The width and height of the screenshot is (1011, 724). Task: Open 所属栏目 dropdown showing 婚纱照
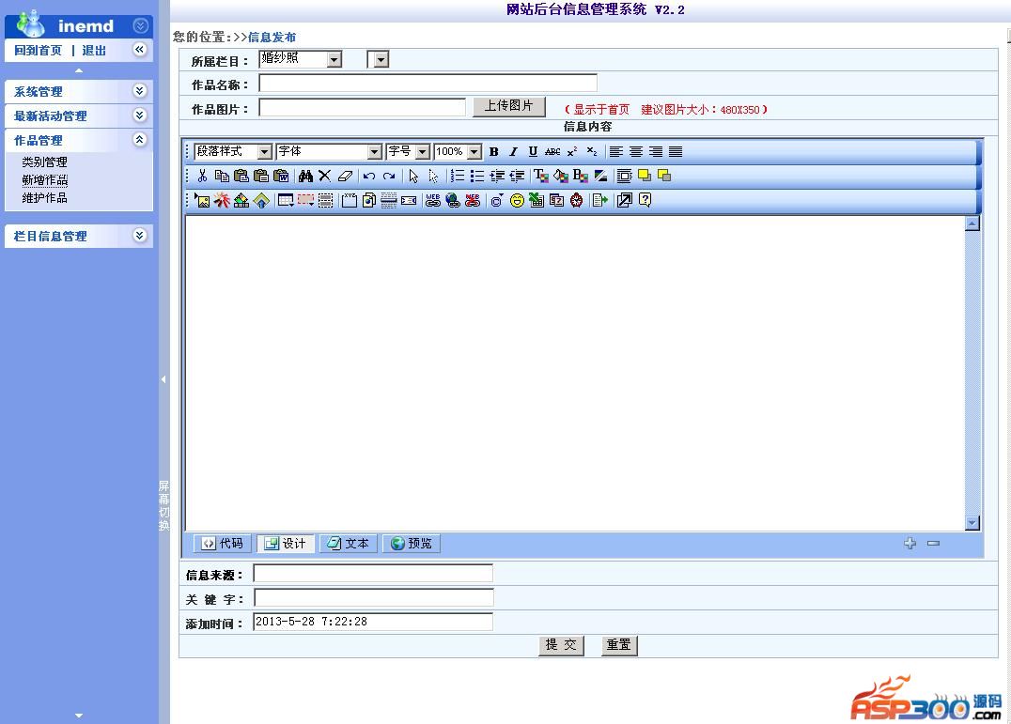click(x=300, y=59)
